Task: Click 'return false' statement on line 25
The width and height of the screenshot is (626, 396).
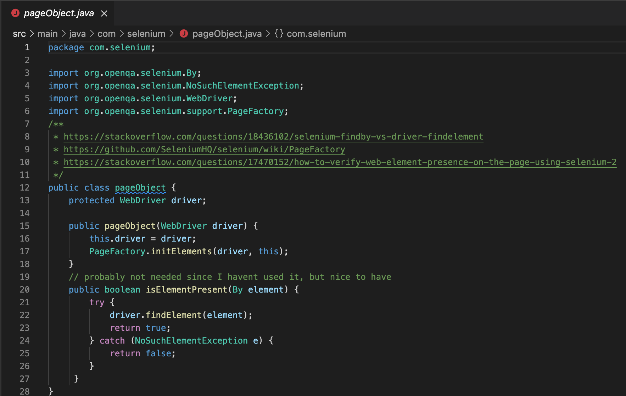Action: [142, 353]
